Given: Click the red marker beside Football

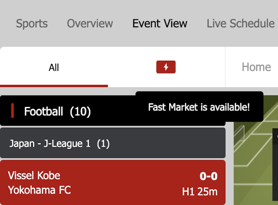Looking at the screenshot, I should click(13, 111).
